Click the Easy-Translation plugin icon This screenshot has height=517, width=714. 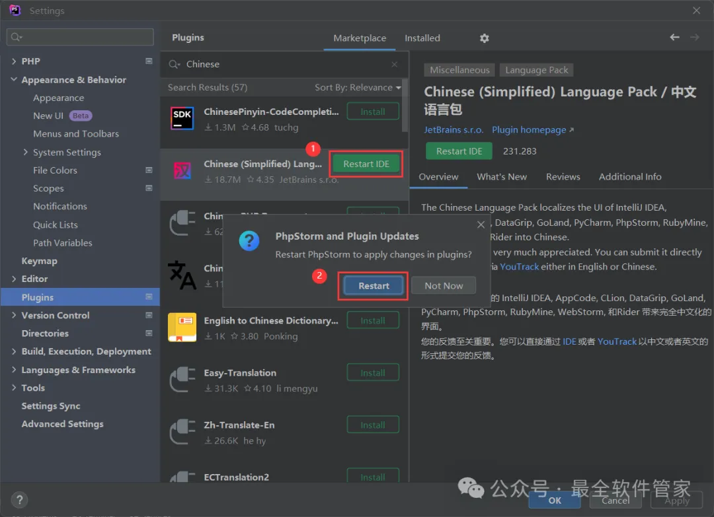(182, 379)
